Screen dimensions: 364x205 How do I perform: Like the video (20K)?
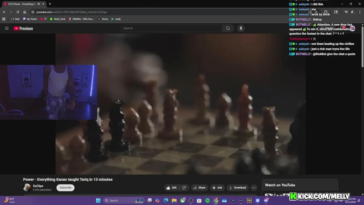(x=171, y=188)
